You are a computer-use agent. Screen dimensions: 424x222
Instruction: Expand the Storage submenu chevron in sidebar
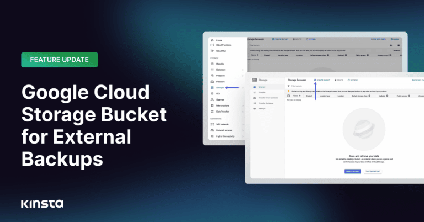243,88
